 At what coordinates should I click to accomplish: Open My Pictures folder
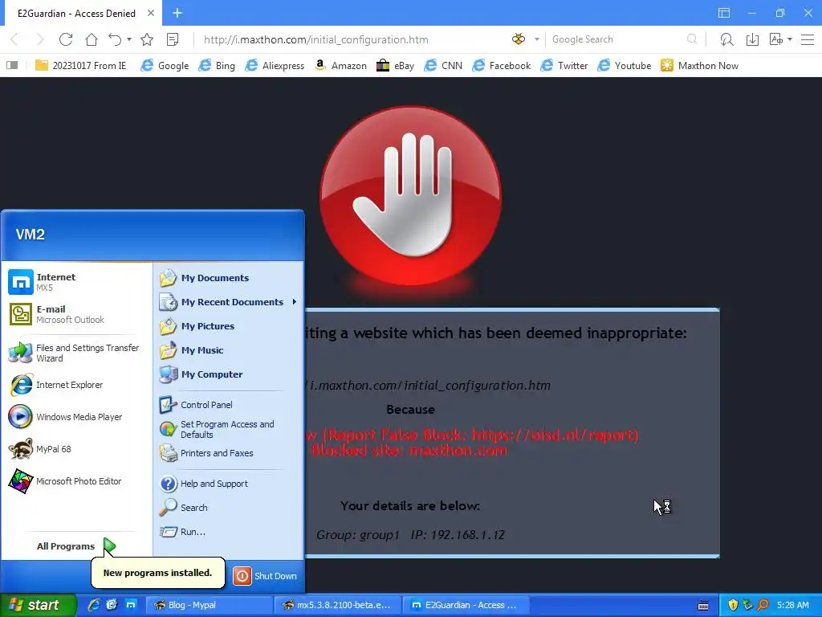point(229,326)
